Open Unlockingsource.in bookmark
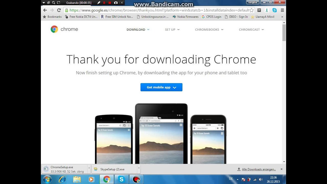 pyautogui.click(x=153, y=17)
